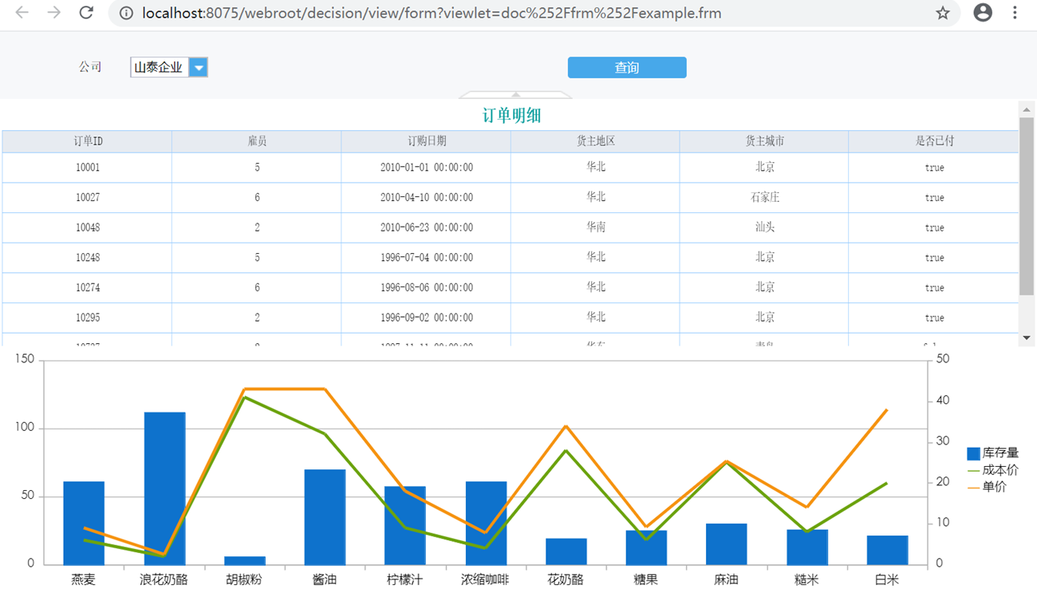Screen dimensions: 1037x593
Task: Click the 山泰企业 company field
Action: [160, 68]
